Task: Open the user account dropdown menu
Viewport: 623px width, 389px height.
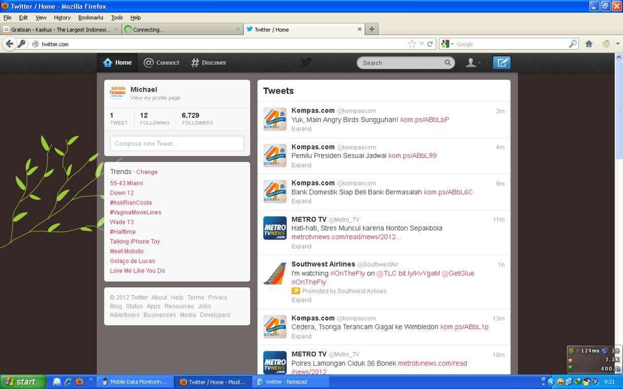Action: pyautogui.click(x=473, y=62)
